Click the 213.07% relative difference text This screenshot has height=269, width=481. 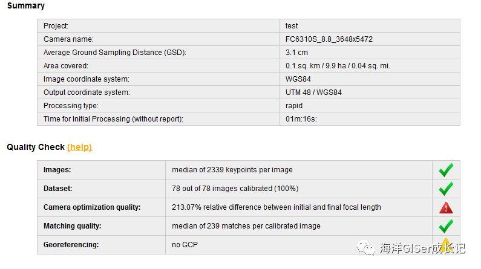276,207
